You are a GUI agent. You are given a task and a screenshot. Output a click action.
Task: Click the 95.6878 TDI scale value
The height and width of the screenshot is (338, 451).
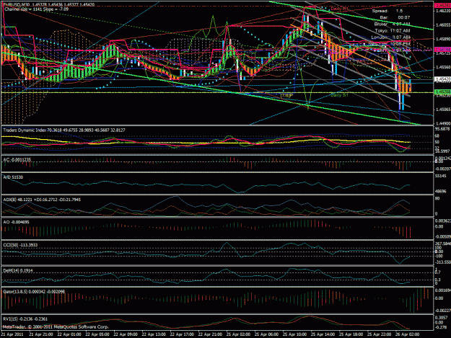pyautogui.click(x=443, y=129)
